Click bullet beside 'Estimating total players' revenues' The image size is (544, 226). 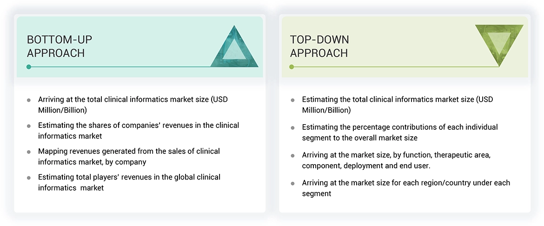click(x=29, y=178)
